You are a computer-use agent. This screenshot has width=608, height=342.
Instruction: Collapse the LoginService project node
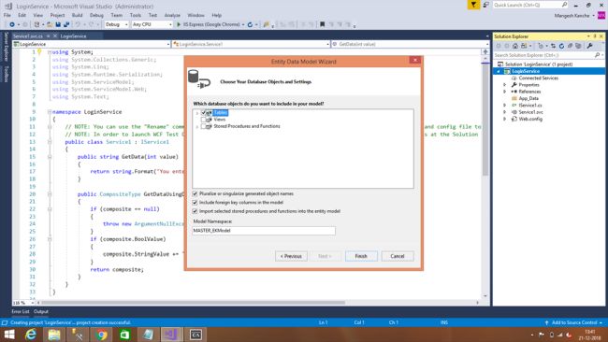(x=499, y=71)
